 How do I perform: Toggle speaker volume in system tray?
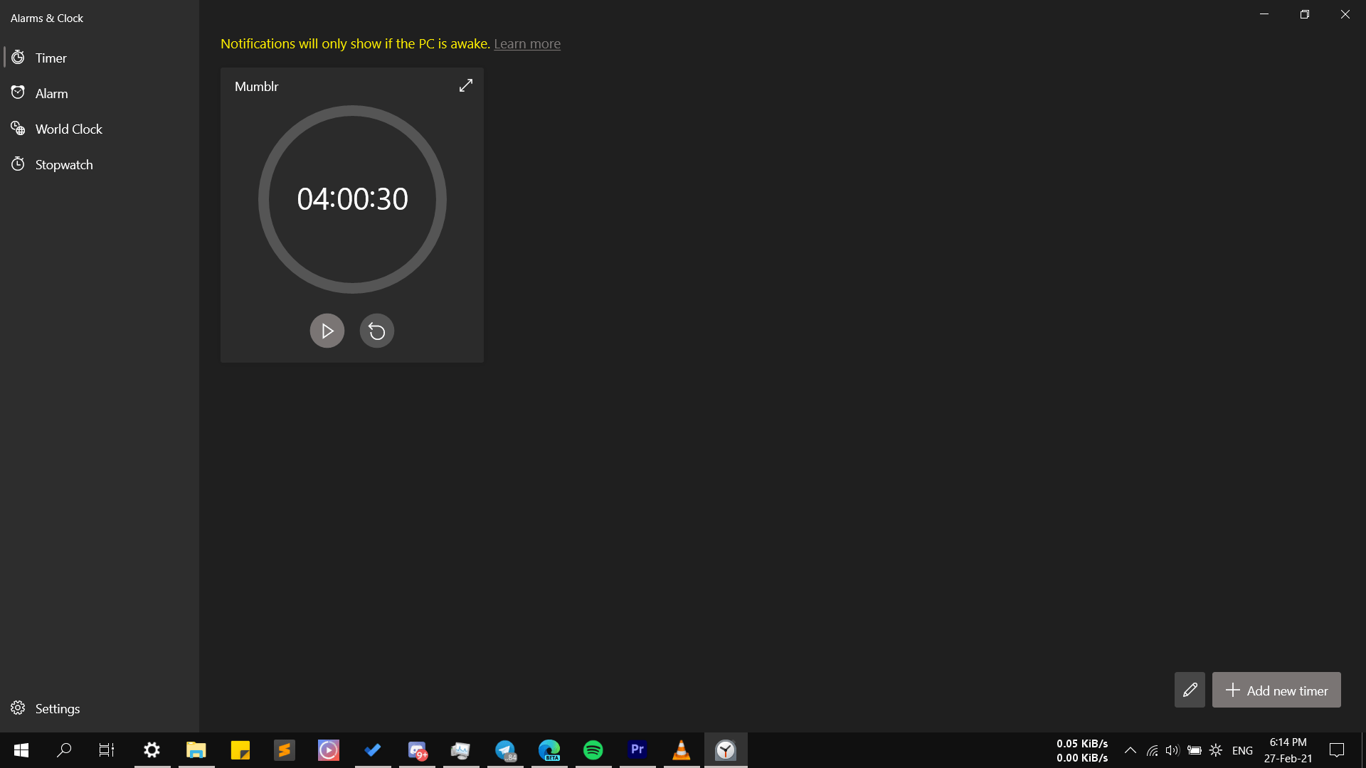1172,750
